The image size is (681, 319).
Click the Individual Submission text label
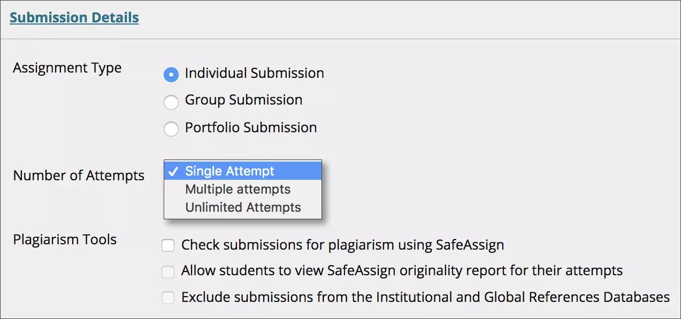[254, 73]
